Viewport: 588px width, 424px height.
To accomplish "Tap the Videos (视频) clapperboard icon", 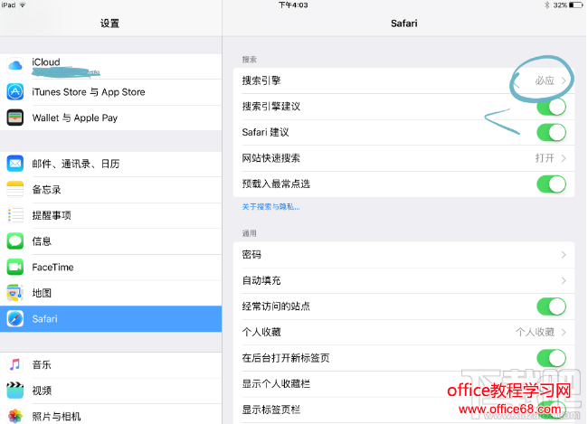I will [x=15, y=391].
